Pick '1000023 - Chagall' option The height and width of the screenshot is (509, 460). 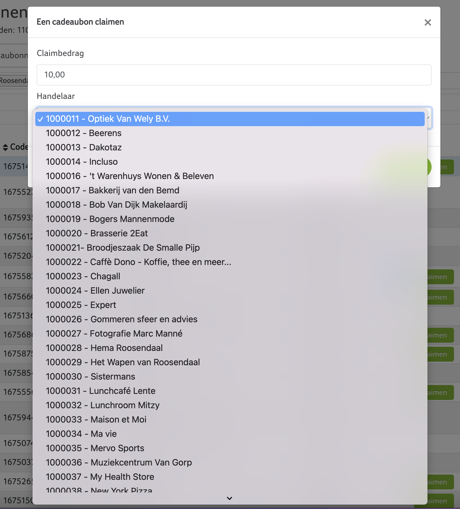230,276
